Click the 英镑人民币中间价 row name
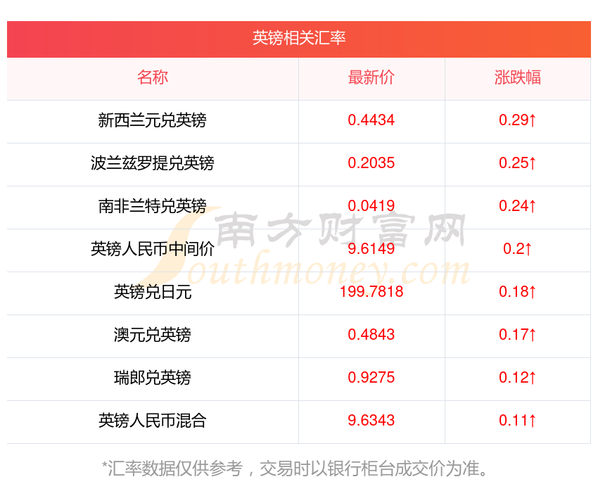The image size is (598, 491). [x=153, y=248]
